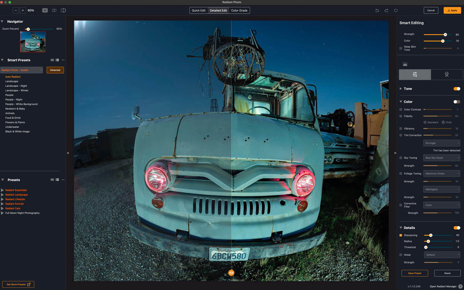Expand the Tone section
Viewport: 464px width, 290px height.
click(401, 89)
